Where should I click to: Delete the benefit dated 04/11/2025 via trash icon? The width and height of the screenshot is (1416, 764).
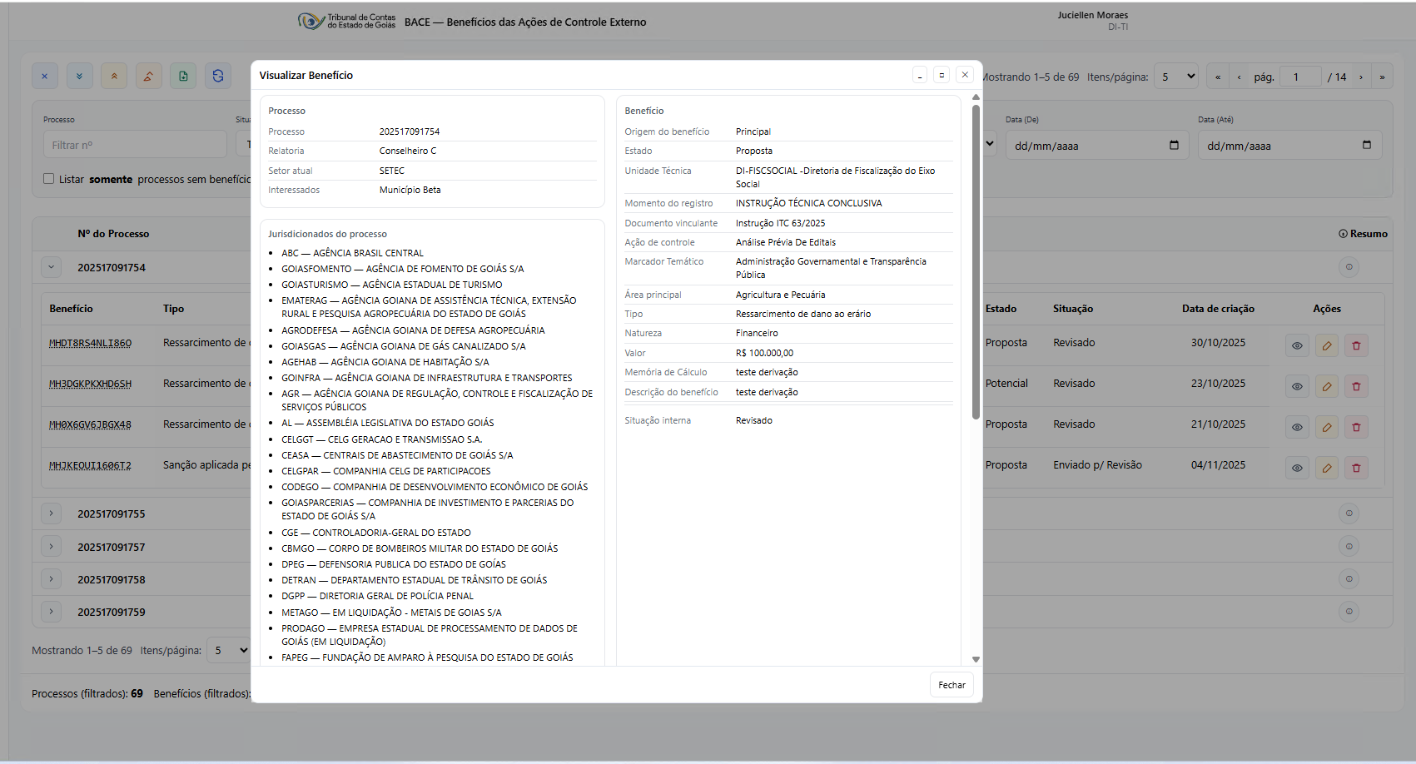(1356, 468)
